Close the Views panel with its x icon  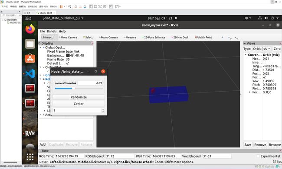click(281, 43)
